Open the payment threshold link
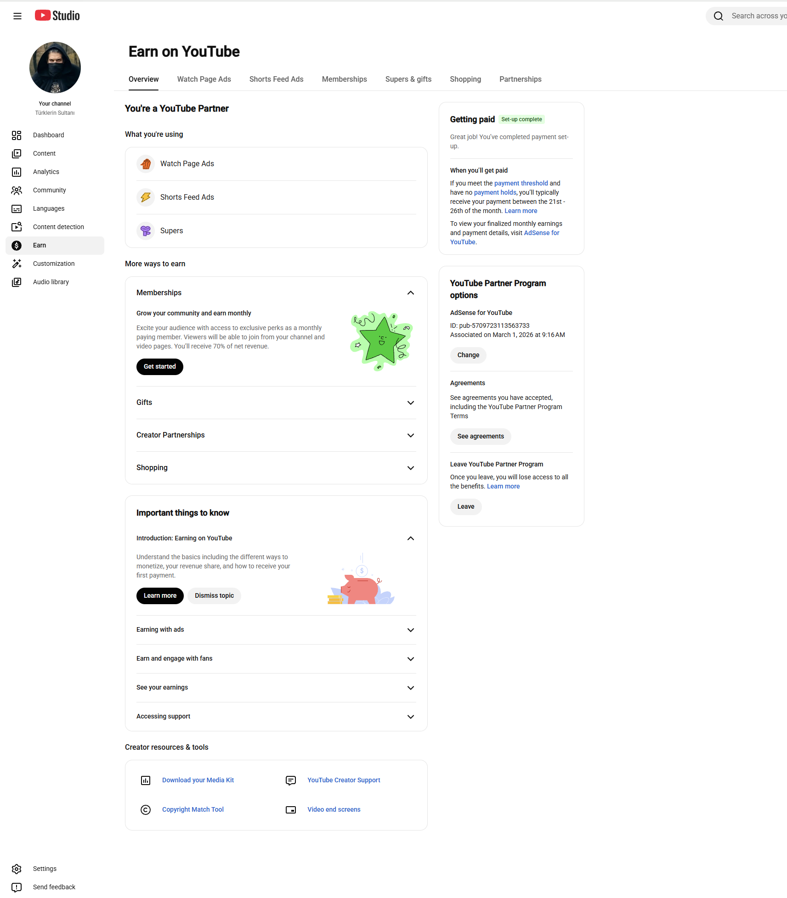Screen dimensions: 787x898 [521, 183]
